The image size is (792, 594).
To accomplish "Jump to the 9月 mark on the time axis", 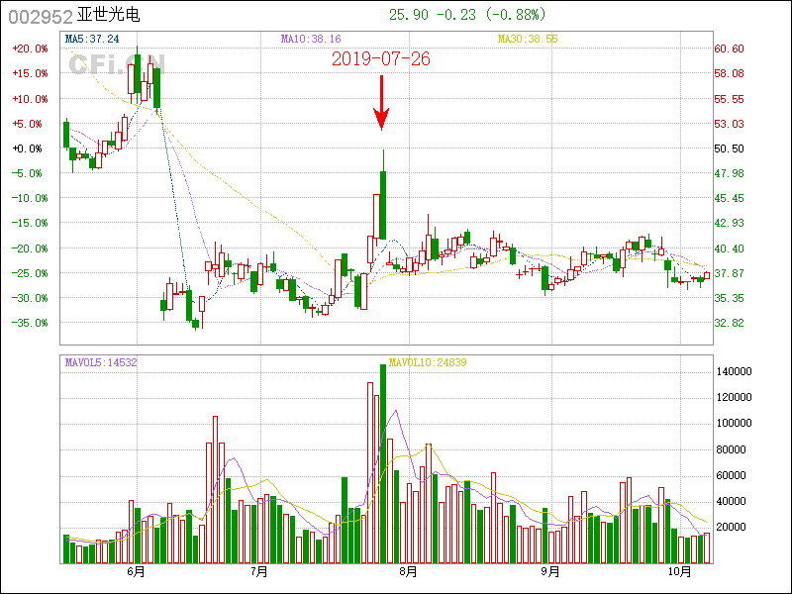I will 550,572.
